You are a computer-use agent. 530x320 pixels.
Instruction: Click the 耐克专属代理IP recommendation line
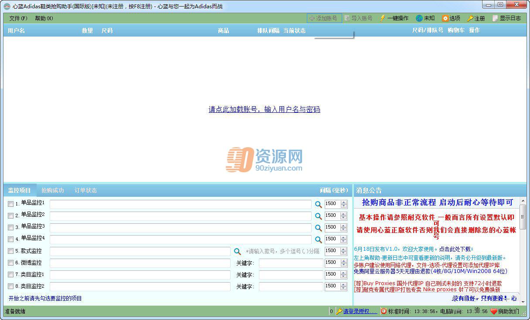427,290
